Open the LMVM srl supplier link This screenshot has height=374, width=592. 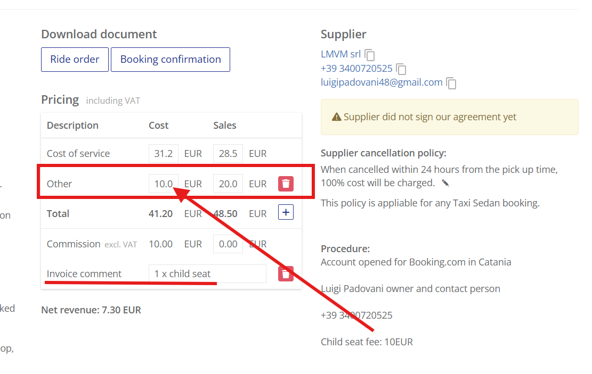click(x=340, y=54)
